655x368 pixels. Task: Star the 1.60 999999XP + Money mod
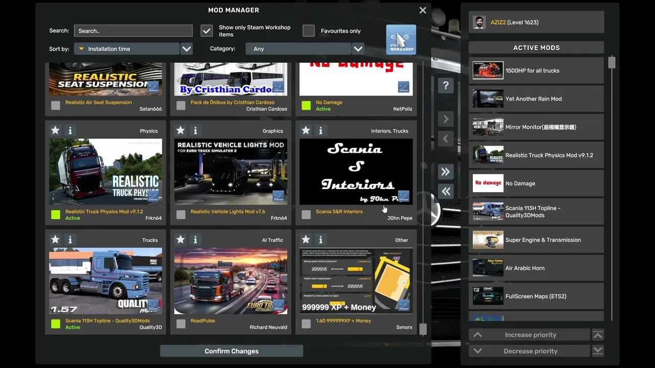[x=305, y=239]
